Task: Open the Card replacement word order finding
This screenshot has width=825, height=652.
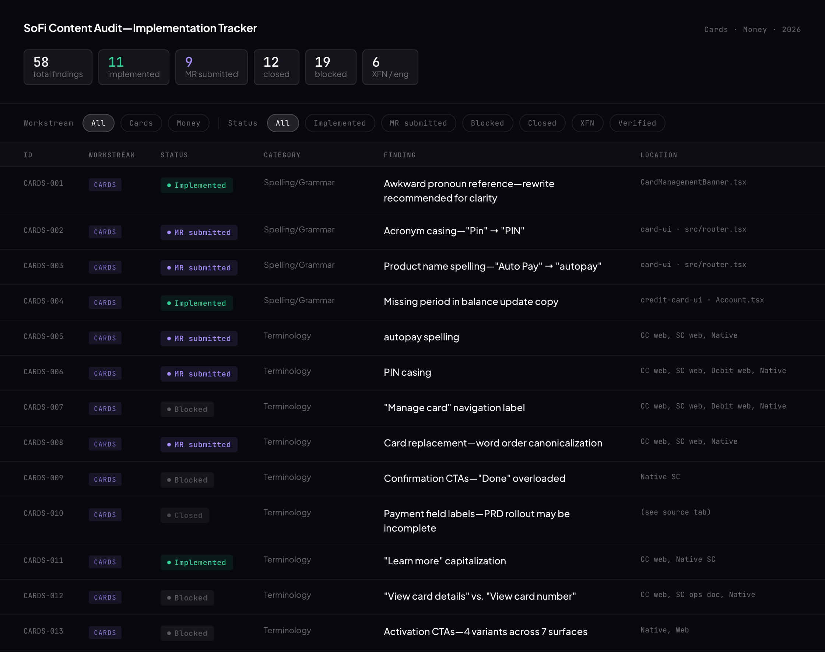Action: pyautogui.click(x=493, y=443)
